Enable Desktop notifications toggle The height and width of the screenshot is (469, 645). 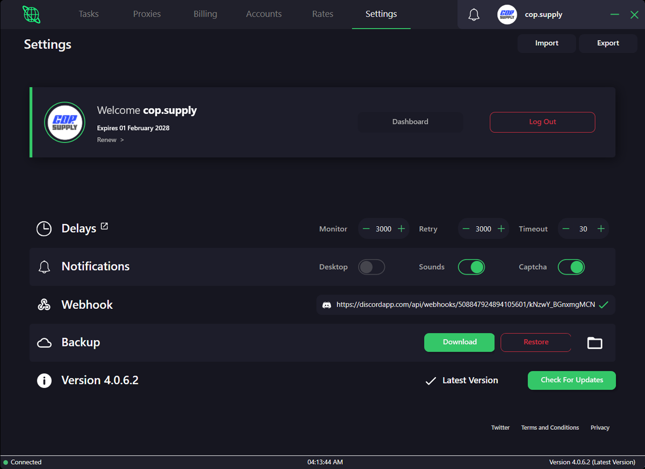[371, 267]
